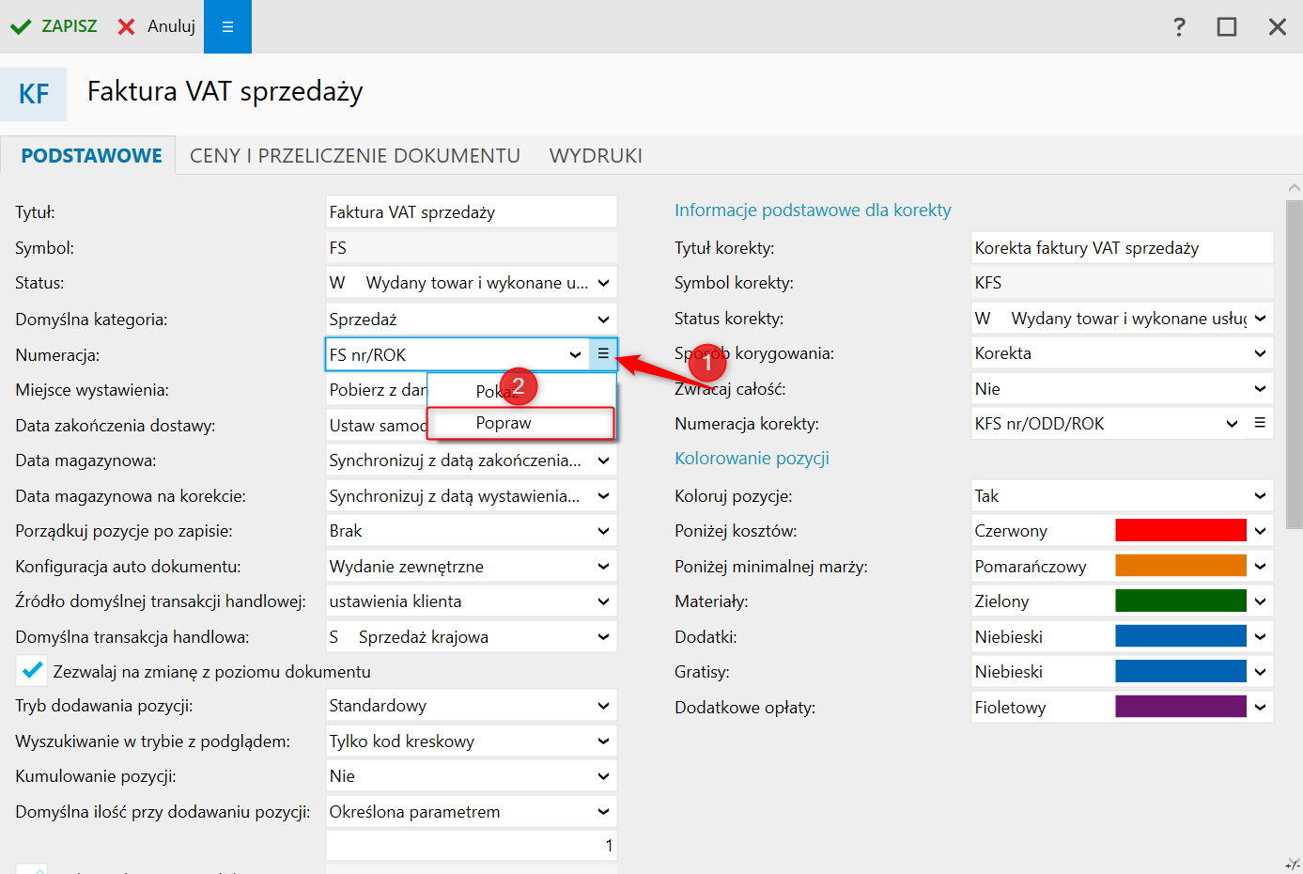Open the menu icon beside Numeracja field

[603, 354]
